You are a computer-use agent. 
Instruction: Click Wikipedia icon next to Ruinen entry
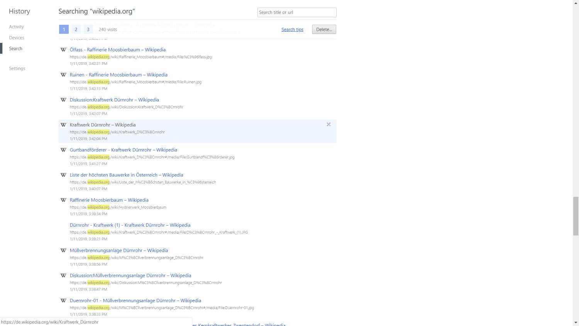63,75
